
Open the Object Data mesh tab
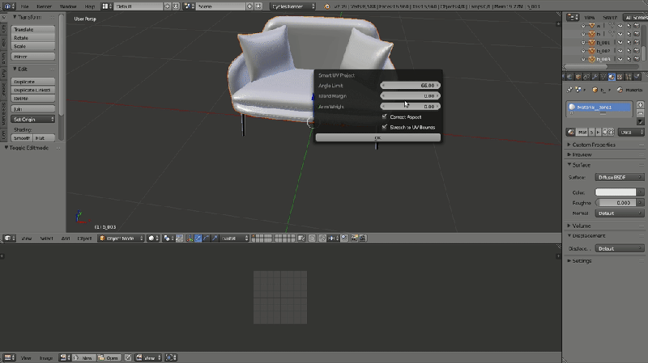[603, 77]
